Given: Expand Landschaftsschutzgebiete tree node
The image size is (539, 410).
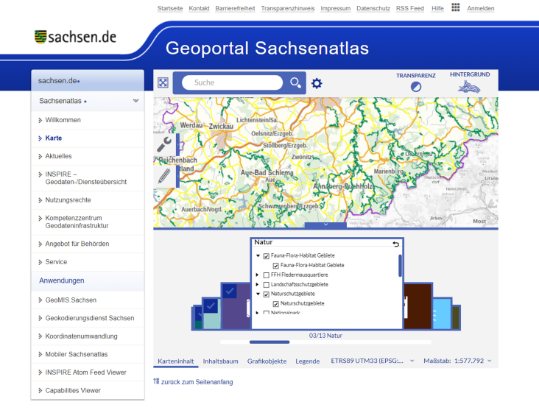Looking at the screenshot, I should coord(257,285).
